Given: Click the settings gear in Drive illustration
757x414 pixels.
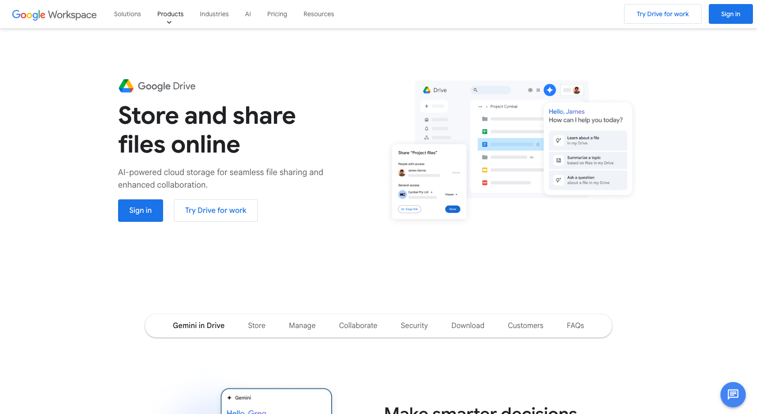Looking at the screenshot, I should pyautogui.click(x=530, y=90).
